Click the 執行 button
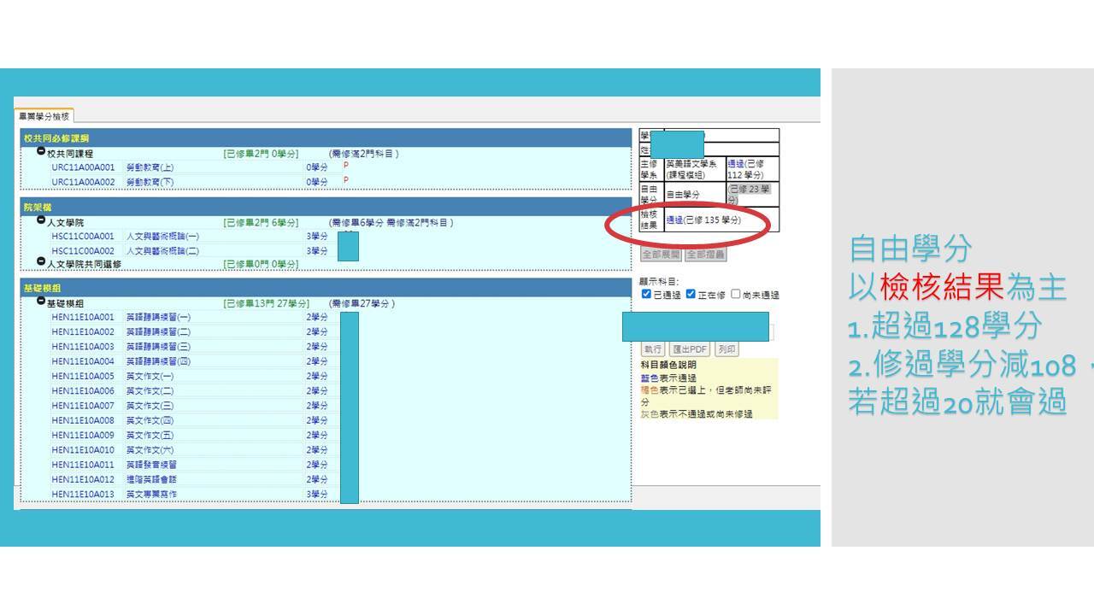The image size is (1094, 615). tap(653, 349)
